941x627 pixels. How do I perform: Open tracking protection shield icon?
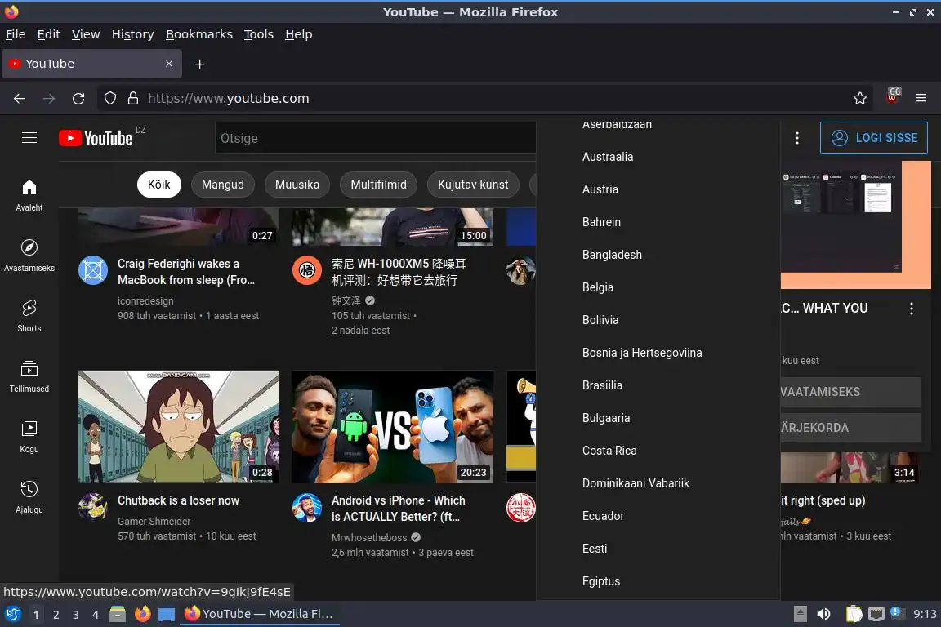point(110,99)
